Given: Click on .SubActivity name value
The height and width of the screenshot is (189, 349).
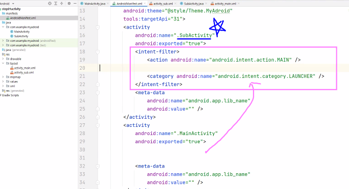Looking at the screenshot, I should pyautogui.click(x=194, y=35).
